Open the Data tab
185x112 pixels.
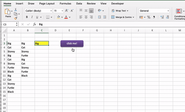point(79,3)
